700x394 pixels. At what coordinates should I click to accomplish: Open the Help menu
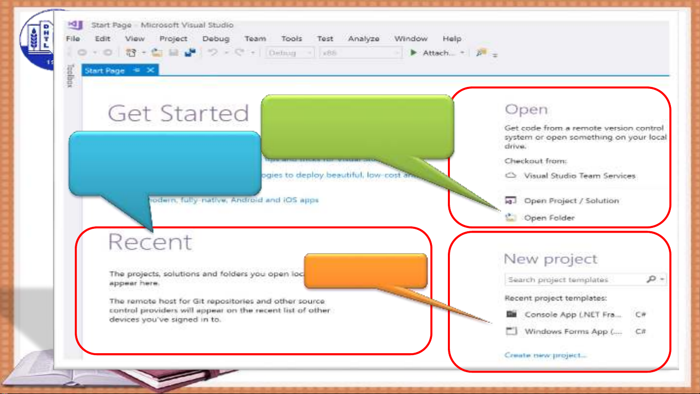point(452,39)
